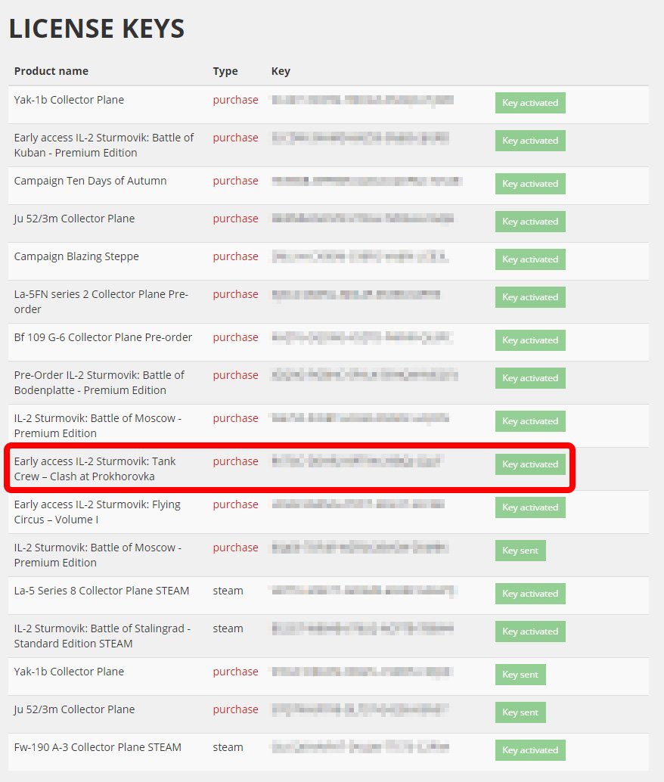Click Key activated for Battle of Kuban row
Image resolution: width=664 pixels, height=782 pixels.
(x=530, y=141)
